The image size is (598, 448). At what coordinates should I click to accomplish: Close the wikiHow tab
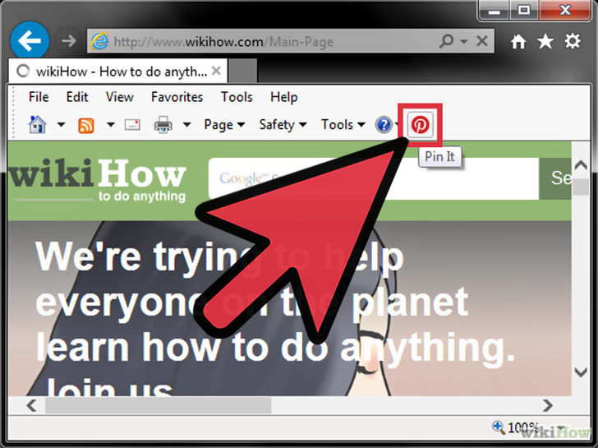click(x=216, y=71)
